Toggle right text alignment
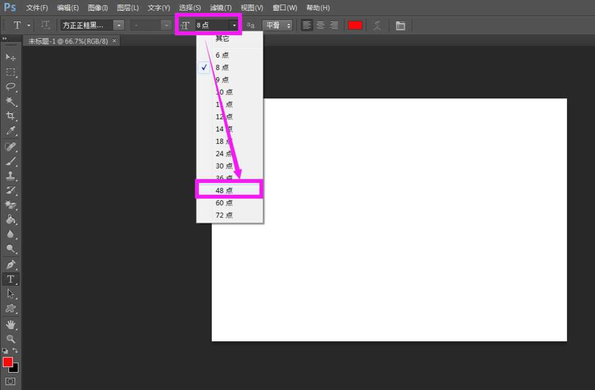595x390 pixels. (x=334, y=25)
